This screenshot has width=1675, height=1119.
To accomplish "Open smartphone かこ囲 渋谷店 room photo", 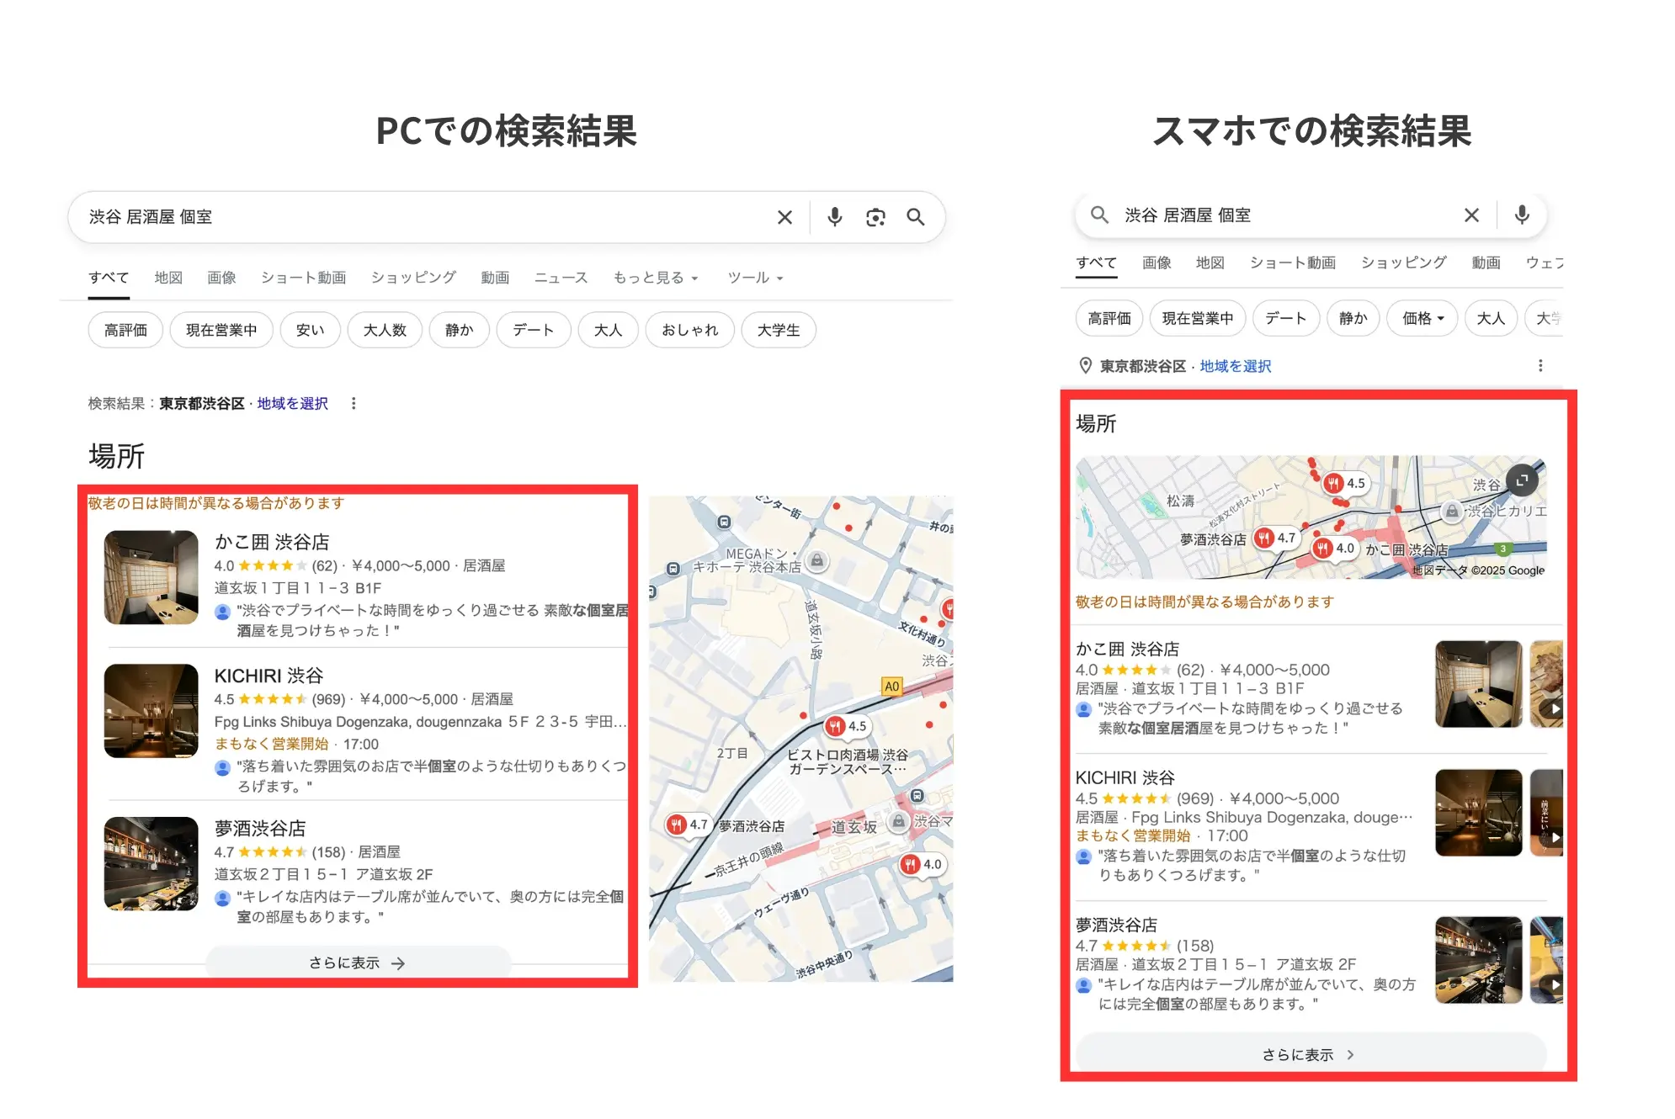I will tap(1478, 684).
